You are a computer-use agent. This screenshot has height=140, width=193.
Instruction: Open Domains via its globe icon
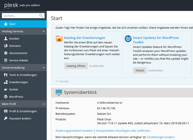click(x=6, y=46)
